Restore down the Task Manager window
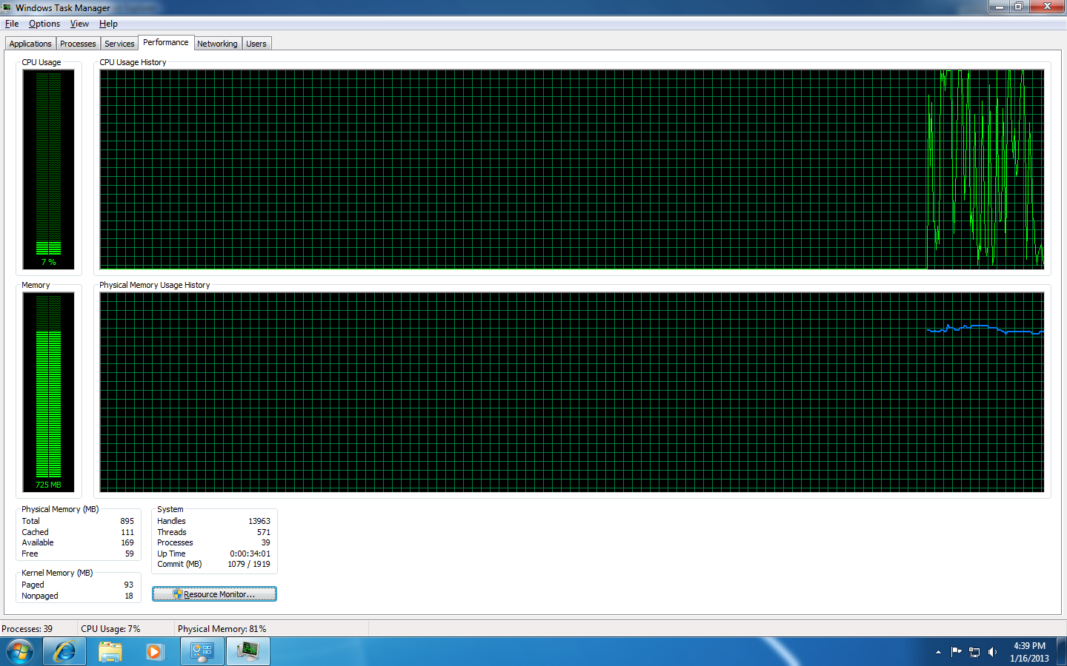1067x666 pixels. point(1019,7)
